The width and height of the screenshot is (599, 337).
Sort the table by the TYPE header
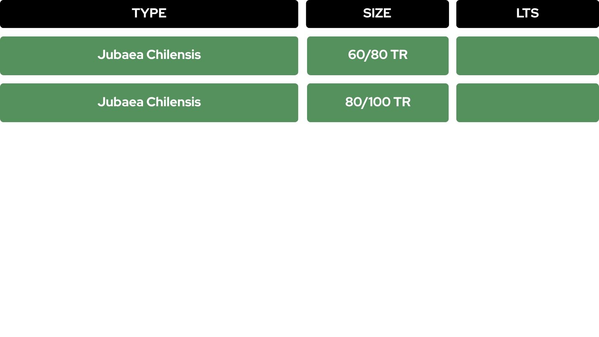pyautogui.click(x=149, y=14)
